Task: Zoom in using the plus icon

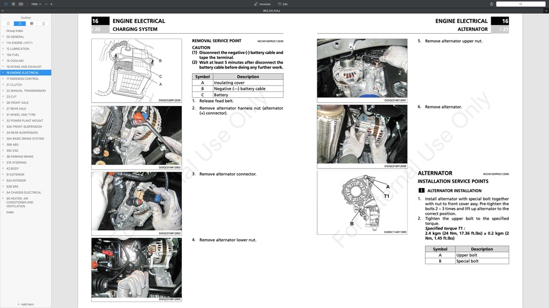Action: coord(51,4)
